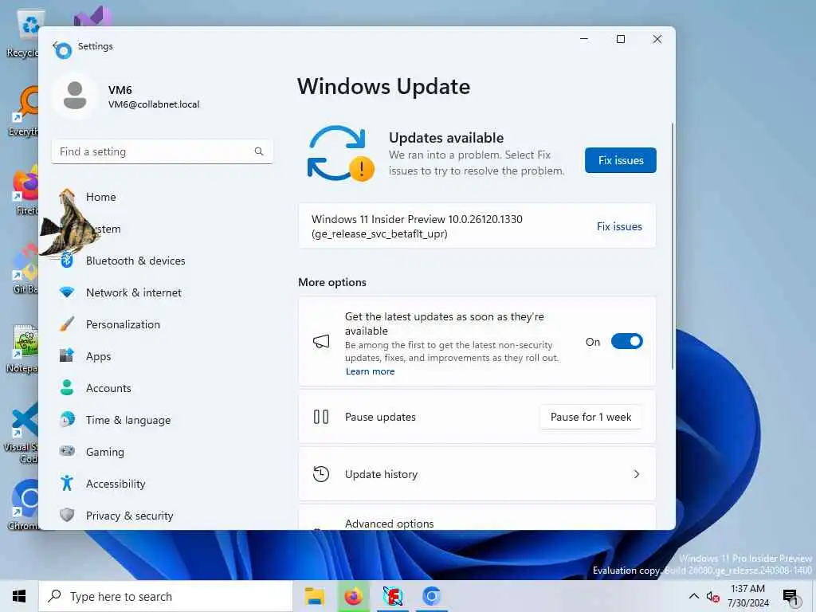Click the Accounts person icon

67,387
